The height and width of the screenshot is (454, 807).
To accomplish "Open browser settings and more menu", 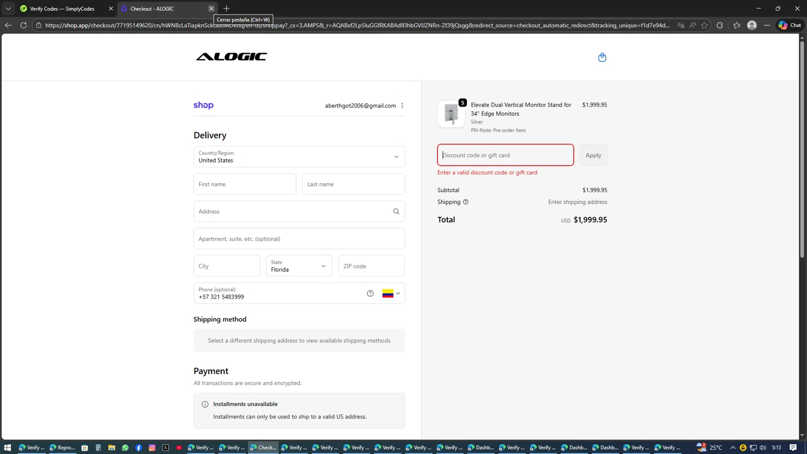I will (x=767, y=25).
